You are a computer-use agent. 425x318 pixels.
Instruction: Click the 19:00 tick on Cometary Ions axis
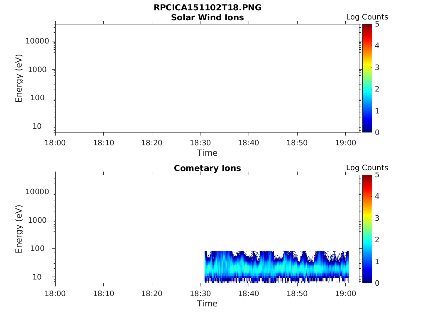(x=346, y=294)
